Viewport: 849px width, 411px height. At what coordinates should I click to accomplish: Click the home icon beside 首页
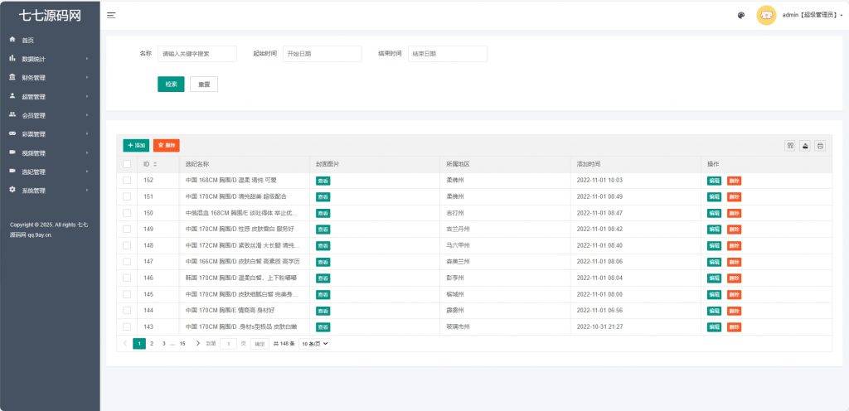[x=12, y=40]
